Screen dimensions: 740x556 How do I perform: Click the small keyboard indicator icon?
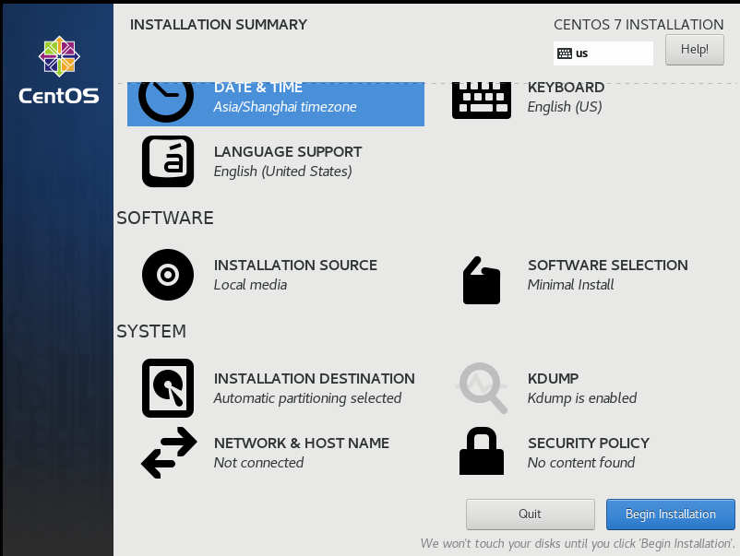(x=565, y=53)
